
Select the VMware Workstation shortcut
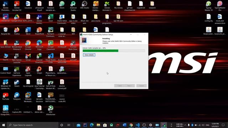(28, 97)
